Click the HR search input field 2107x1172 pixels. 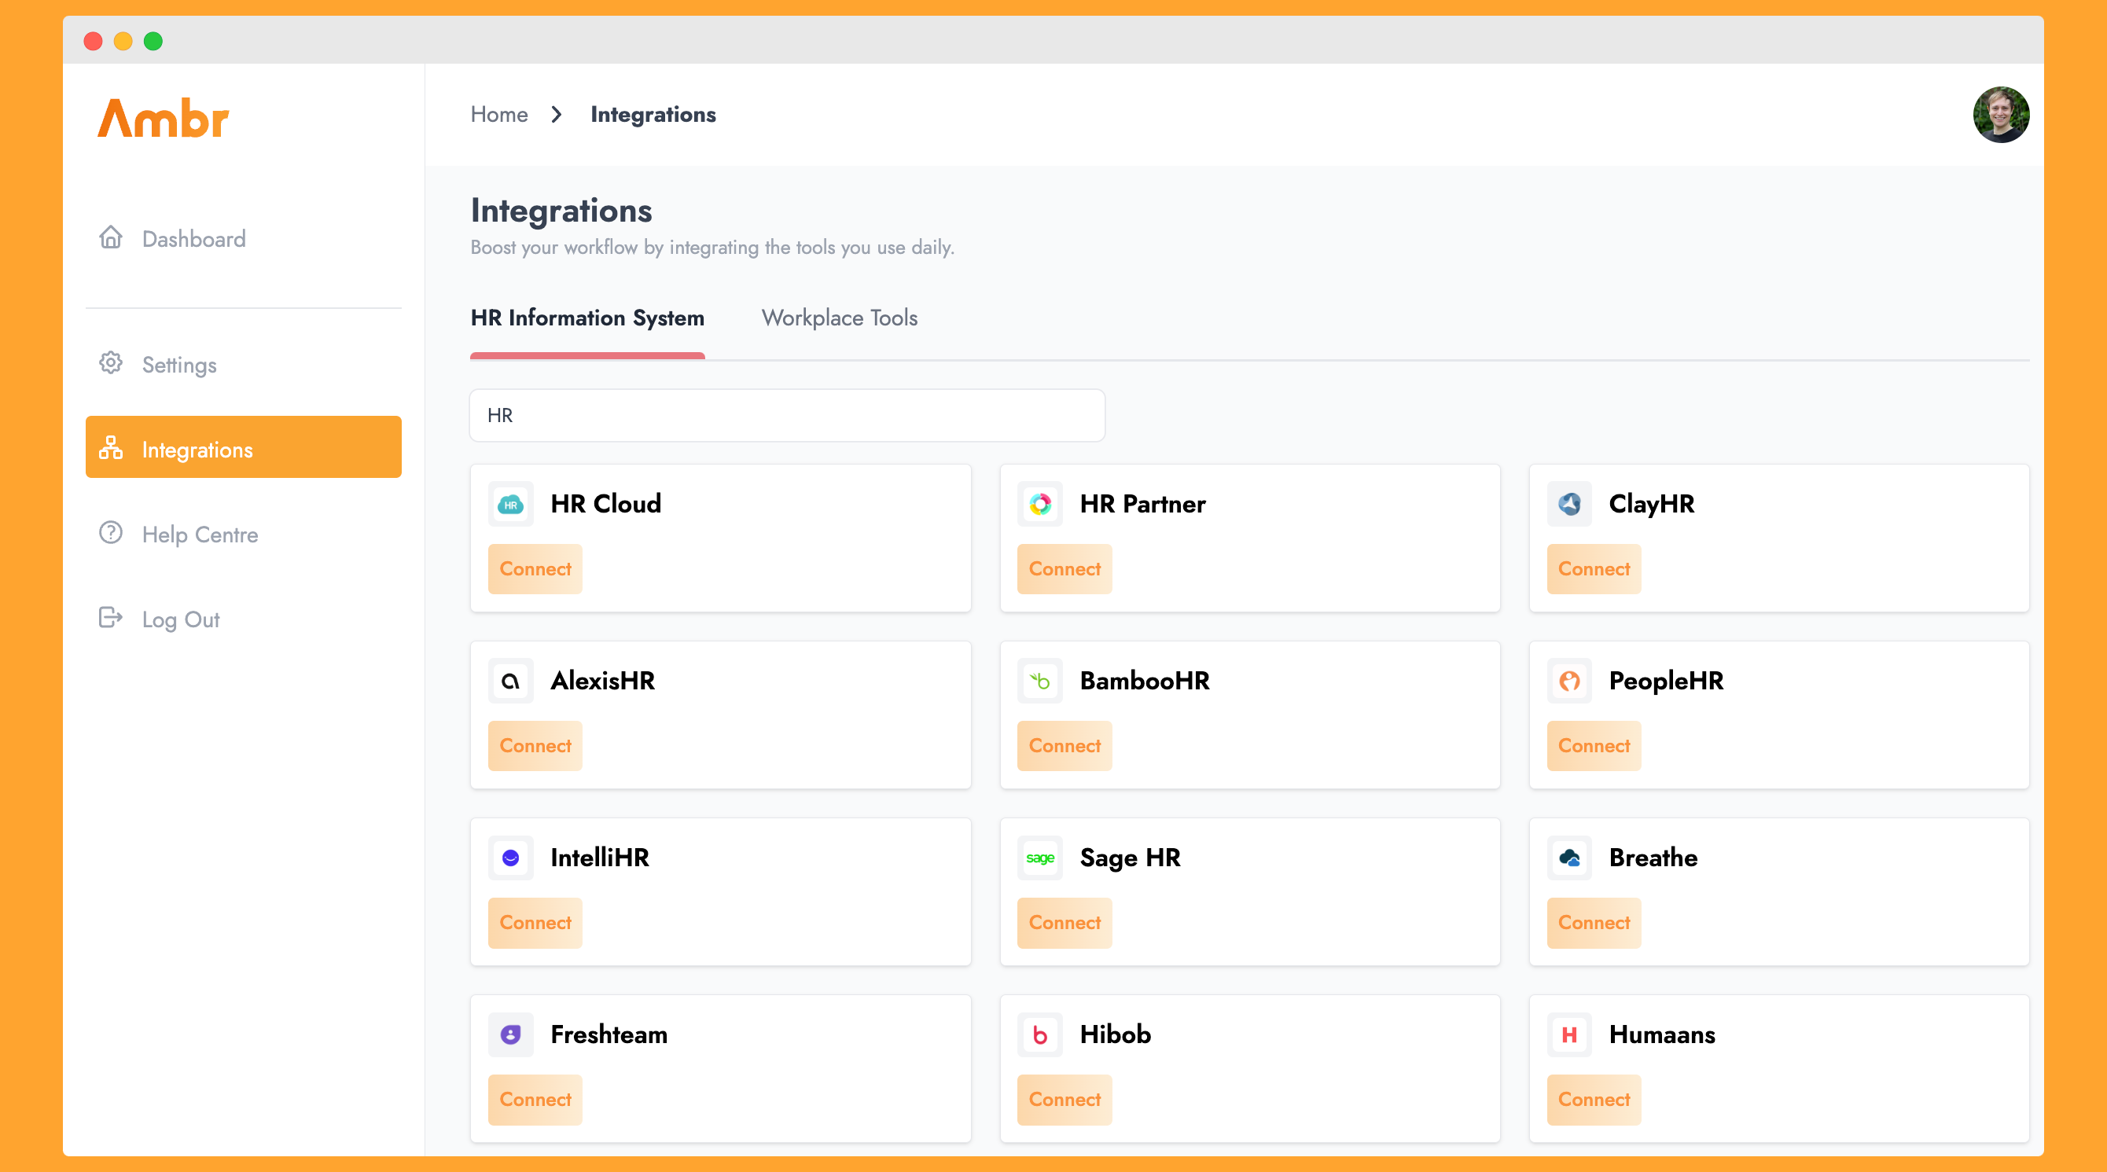tap(786, 416)
